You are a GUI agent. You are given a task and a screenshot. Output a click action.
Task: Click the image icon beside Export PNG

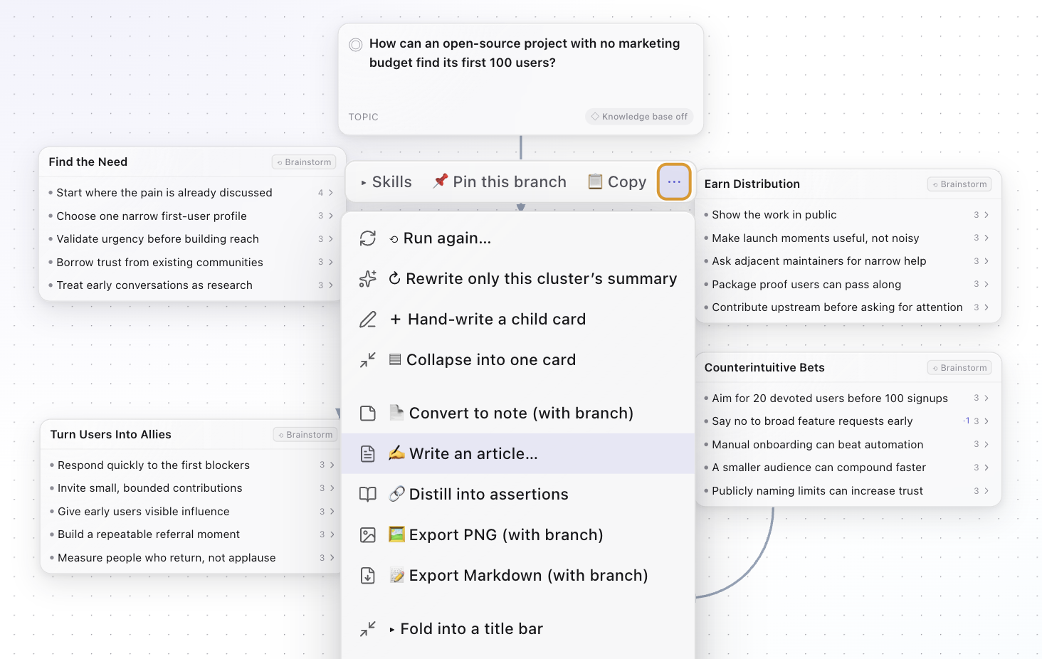coord(367,535)
